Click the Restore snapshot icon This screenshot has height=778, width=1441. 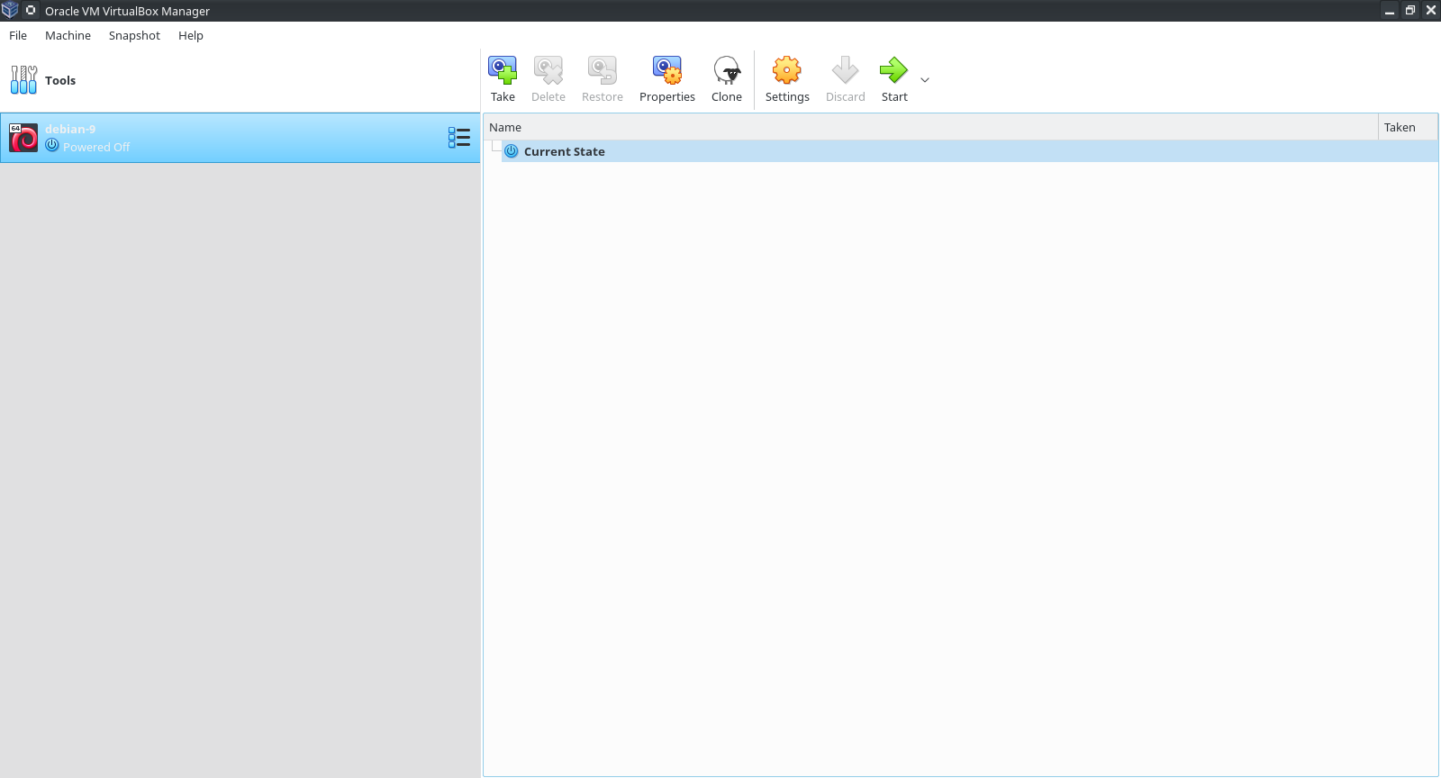(x=602, y=70)
